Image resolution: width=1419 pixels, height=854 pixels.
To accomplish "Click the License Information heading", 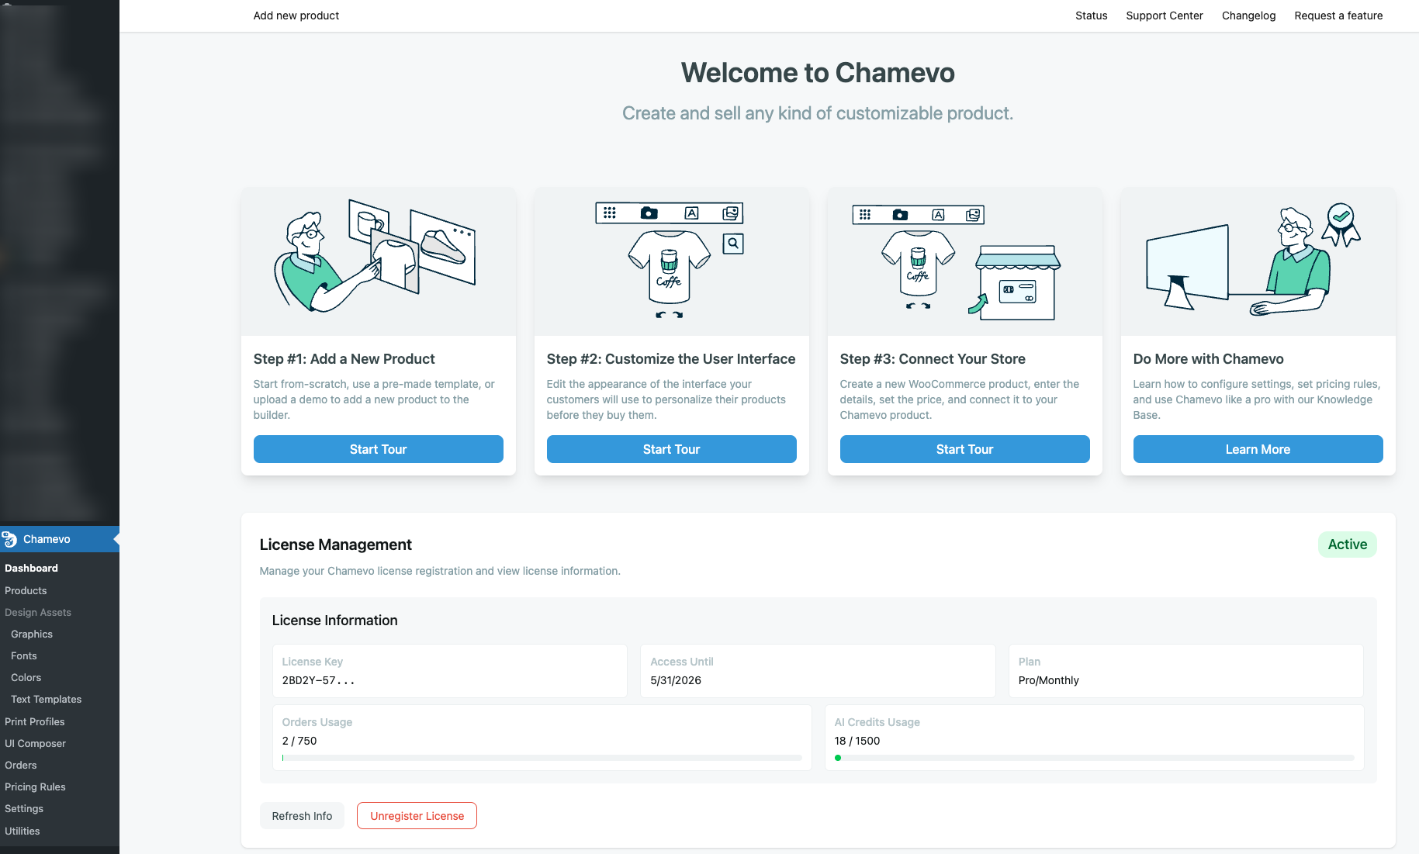I will 334,621.
